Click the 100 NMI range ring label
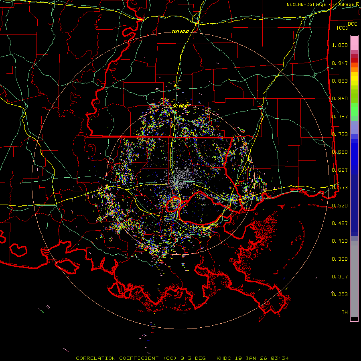 pos(180,32)
